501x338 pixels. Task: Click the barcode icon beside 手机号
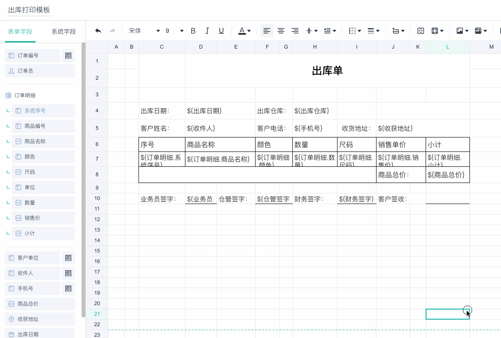68,288
